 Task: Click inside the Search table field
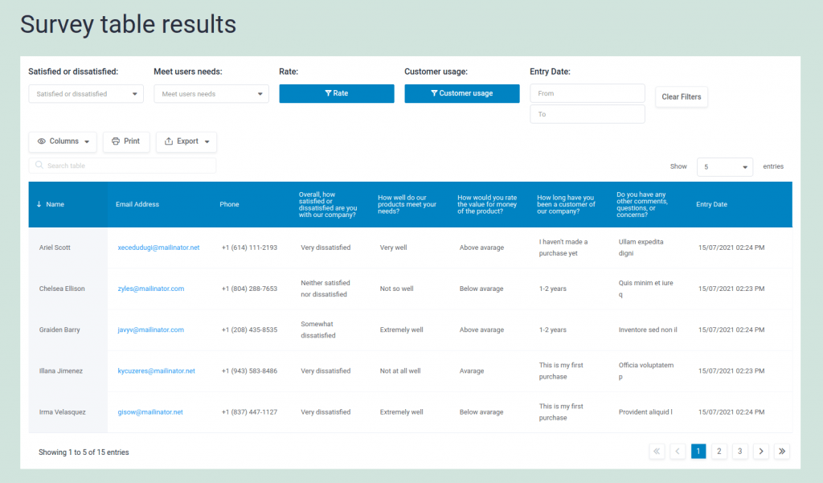(122, 164)
